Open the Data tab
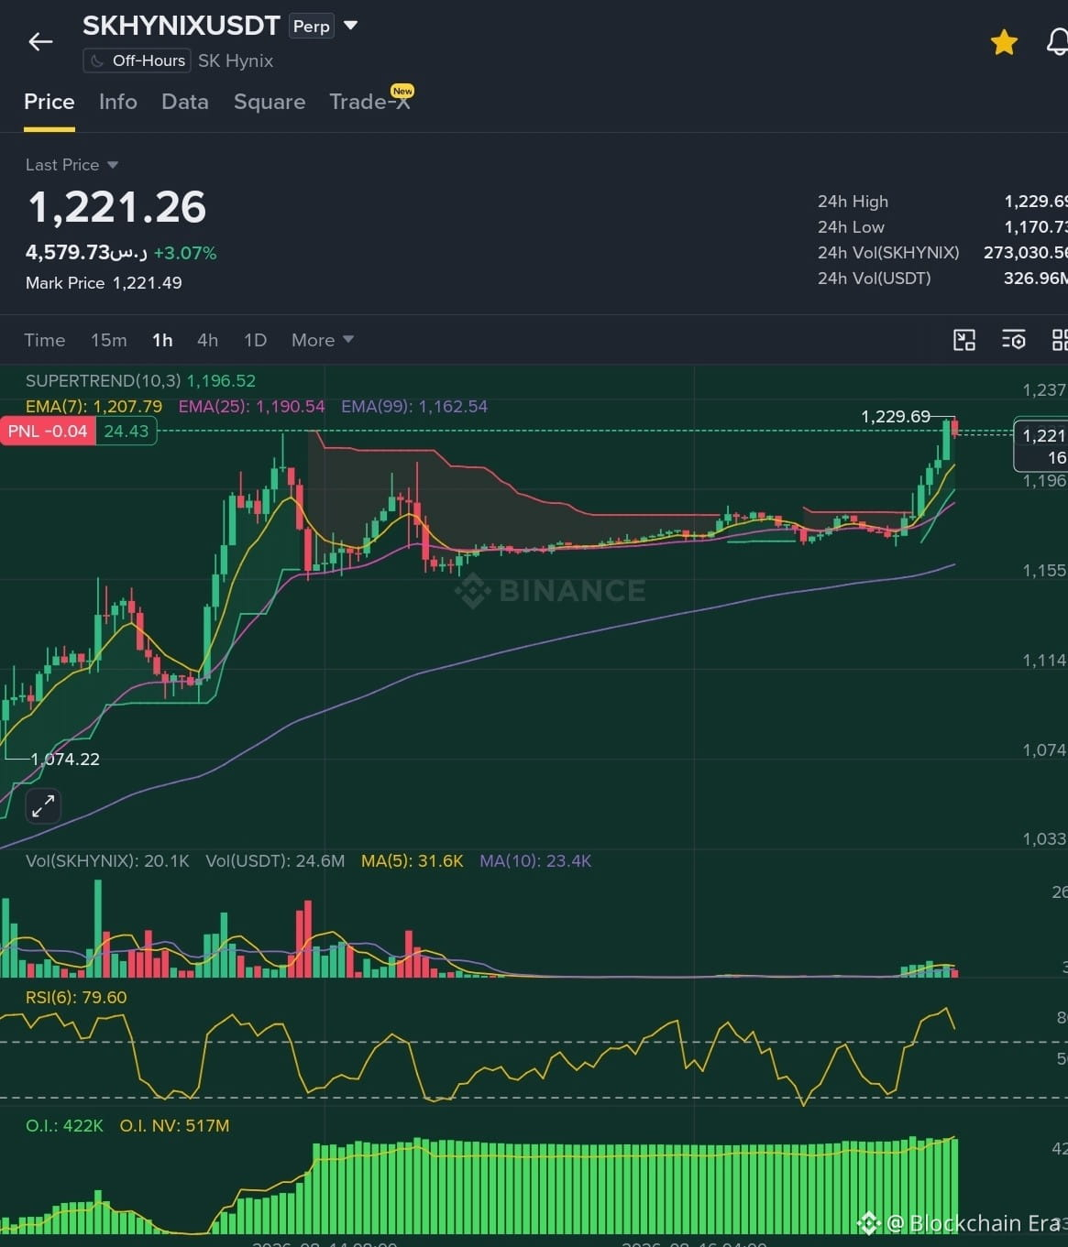The width and height of the screenshot is (1068, 1247). click(185, 102)
